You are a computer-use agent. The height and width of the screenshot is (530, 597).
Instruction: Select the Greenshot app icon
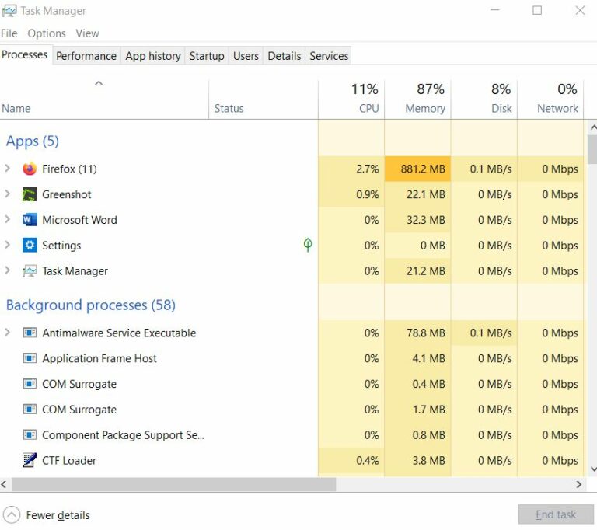30,194
